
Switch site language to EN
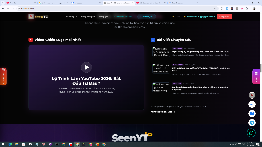179,17
